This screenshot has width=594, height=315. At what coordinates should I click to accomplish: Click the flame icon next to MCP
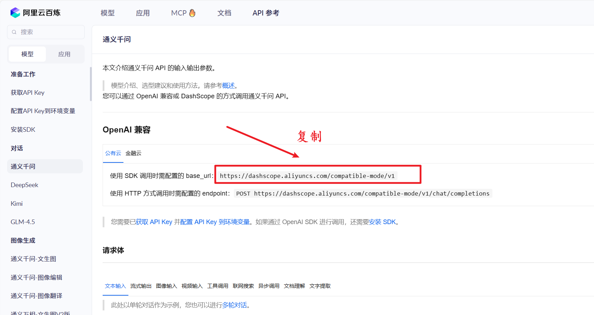click(192, 13)
